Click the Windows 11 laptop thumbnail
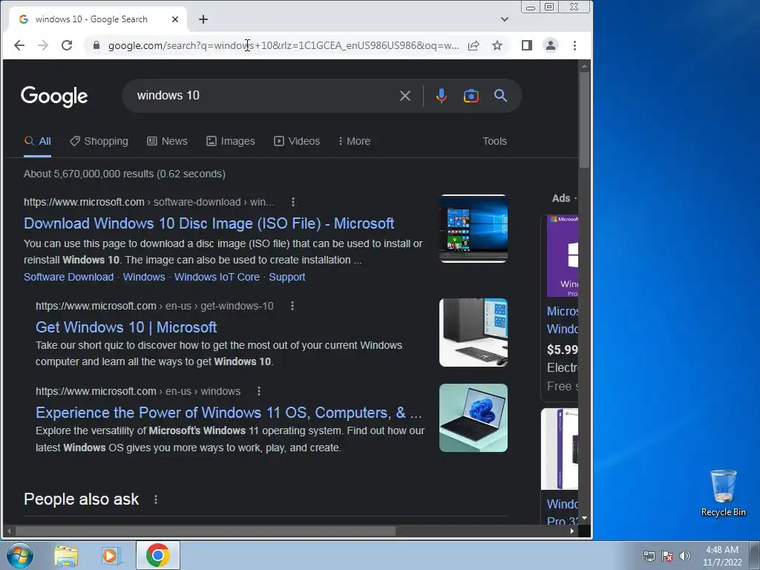Image resolution: width=760 pixels, height=570 pixels. pyautogui.click(x=474, y=418)
